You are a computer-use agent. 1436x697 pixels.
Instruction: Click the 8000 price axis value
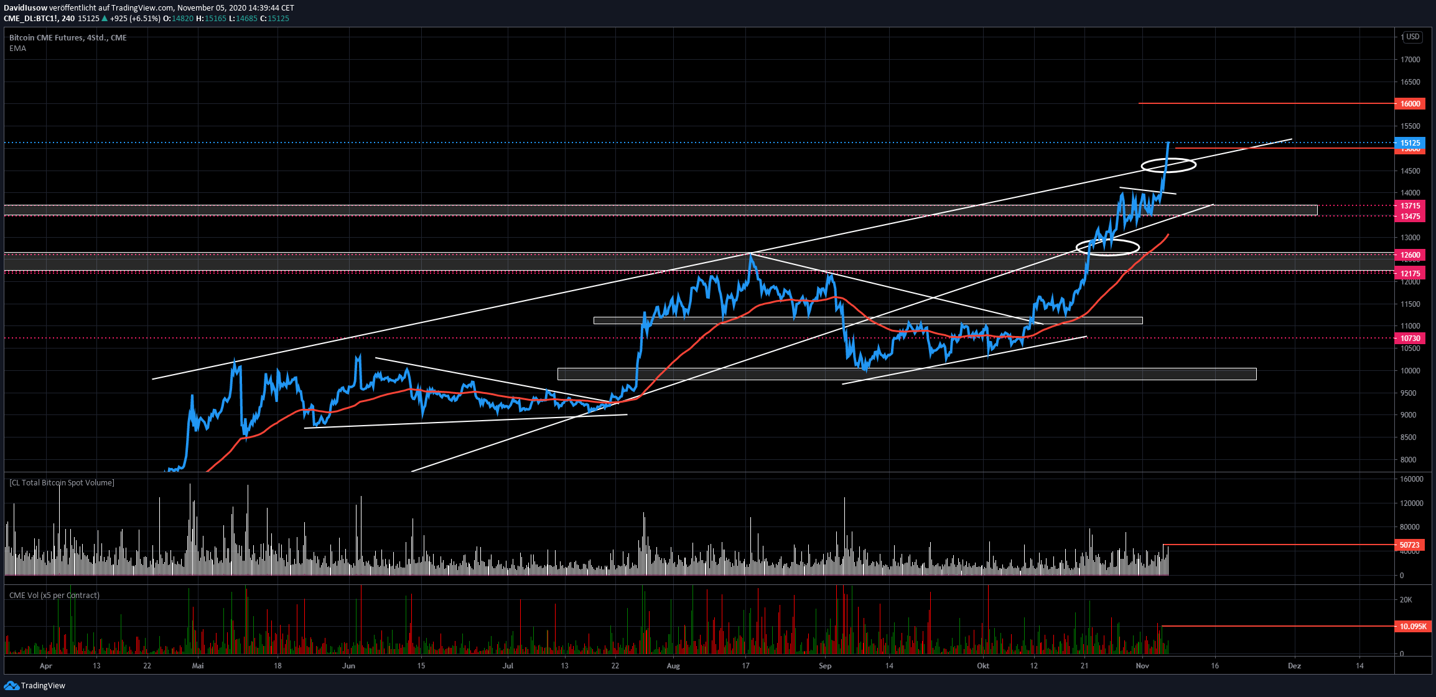[x=1408, y=459]
